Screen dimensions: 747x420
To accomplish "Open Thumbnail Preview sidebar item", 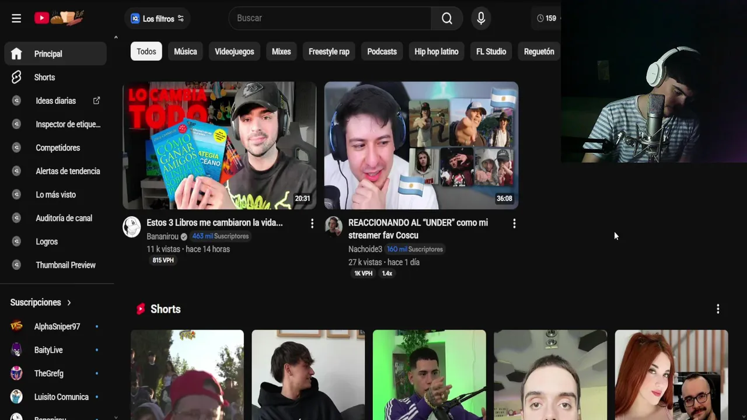I will (x=55, y=265).
